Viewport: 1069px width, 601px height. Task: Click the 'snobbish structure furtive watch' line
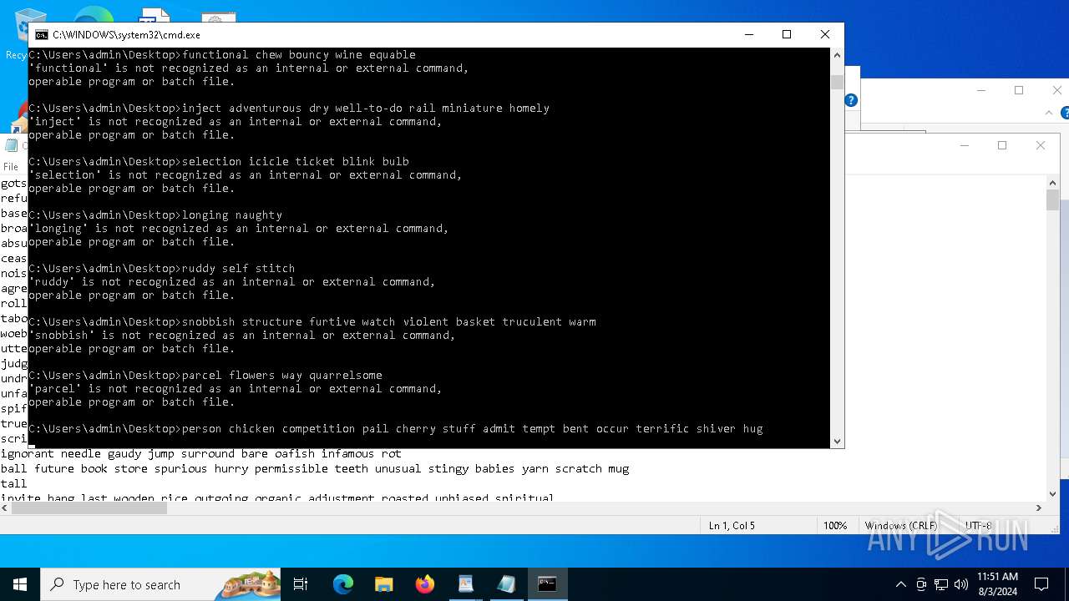pos(312,322)
